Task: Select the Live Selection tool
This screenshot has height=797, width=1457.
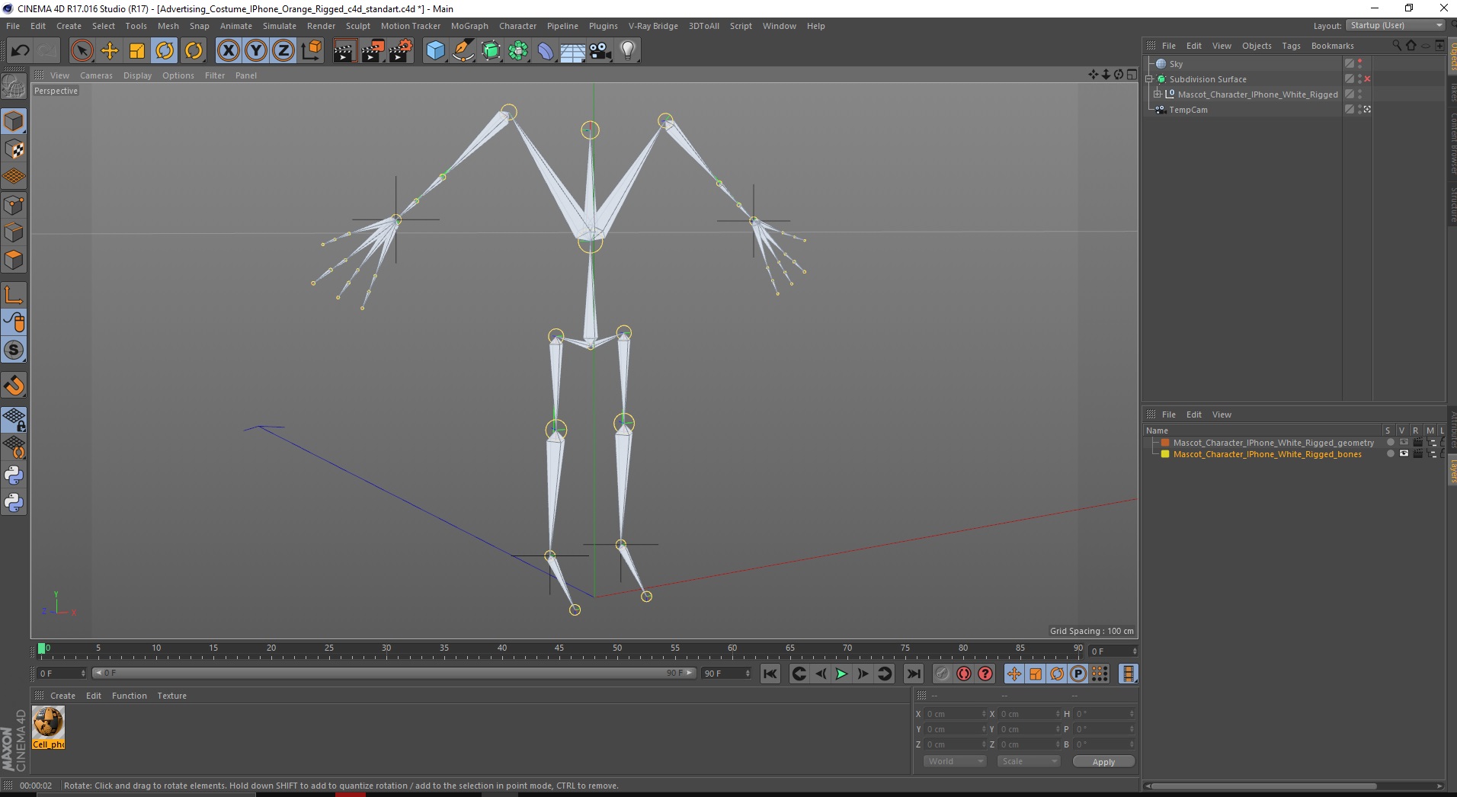Action: 82,51
